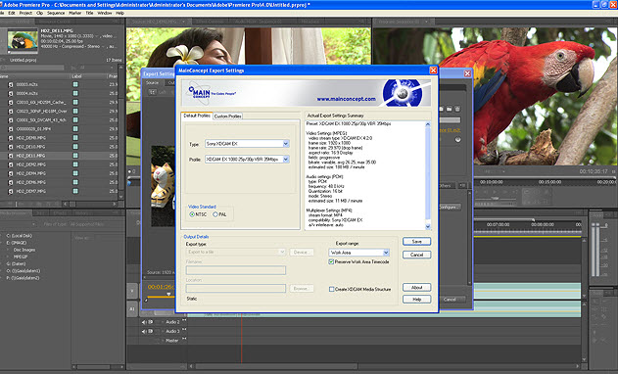The height and width of the screenshot is (374, 618).
Task: Click the label color swatch for HD2_DEM2.MPG
Action: (75, 164)
